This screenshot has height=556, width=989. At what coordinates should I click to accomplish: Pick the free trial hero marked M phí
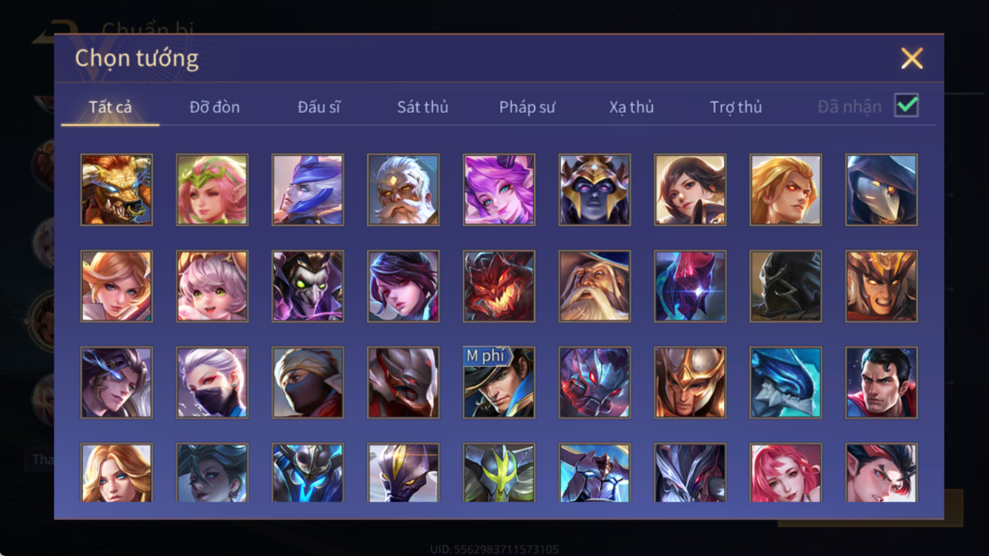coord(499,383)
